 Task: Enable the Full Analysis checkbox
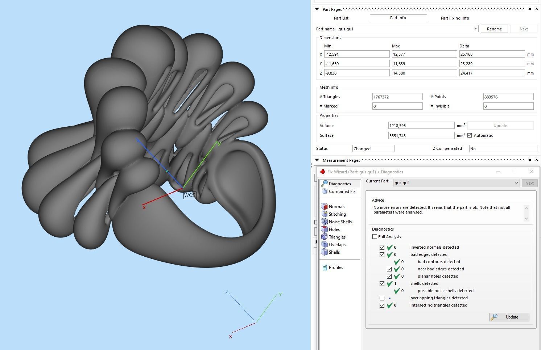point(375,237)
